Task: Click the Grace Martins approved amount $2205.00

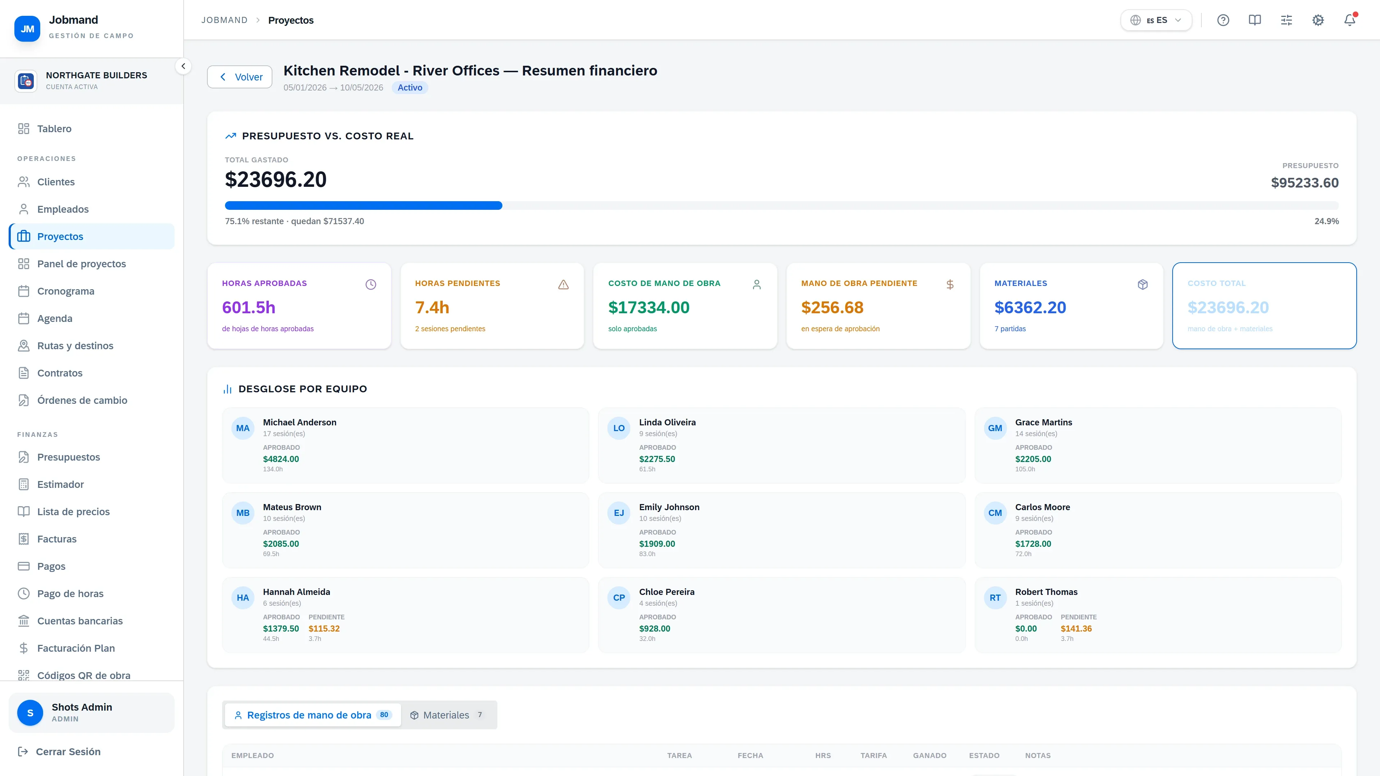Action: point(1033,459)
